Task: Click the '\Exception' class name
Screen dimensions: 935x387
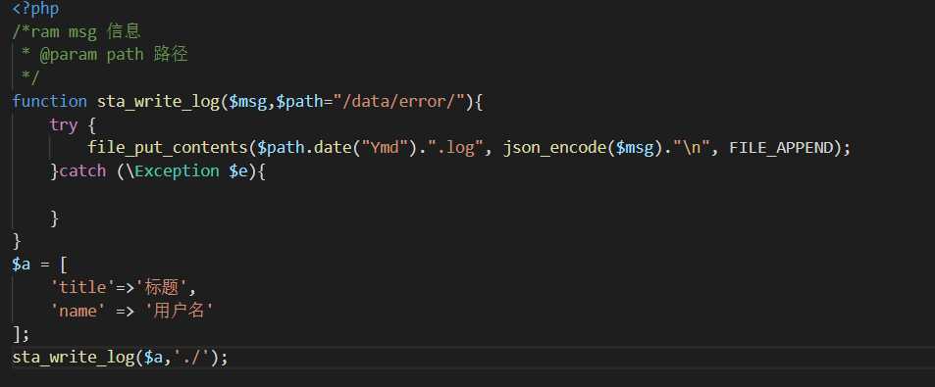Action: click(173, 170)
